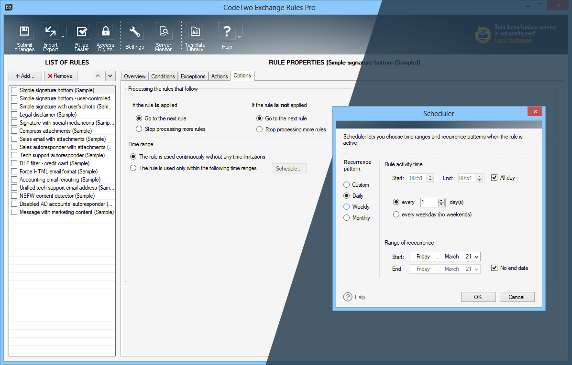The height and width of the screenshot is (365, 572).
Task: Cancel the Scheduler dialog
Action: click(x=517, y=297)
